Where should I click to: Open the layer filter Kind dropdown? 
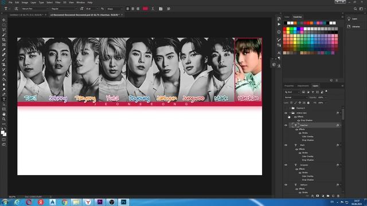click(x=292, y=92)
